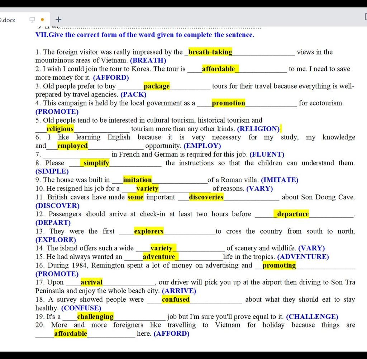Click the highlighted answer "explorers"
367x359 pixels.
click(149, 231)
